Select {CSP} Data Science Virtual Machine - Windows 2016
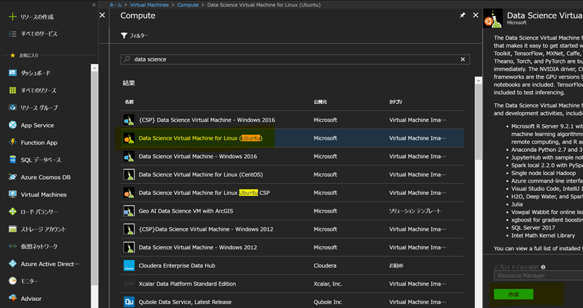The height and width of the screenshot is (308, 583). (292, 120)
